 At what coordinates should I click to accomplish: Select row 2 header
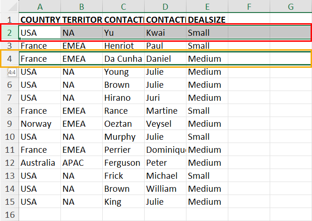[x=10, y=33]
